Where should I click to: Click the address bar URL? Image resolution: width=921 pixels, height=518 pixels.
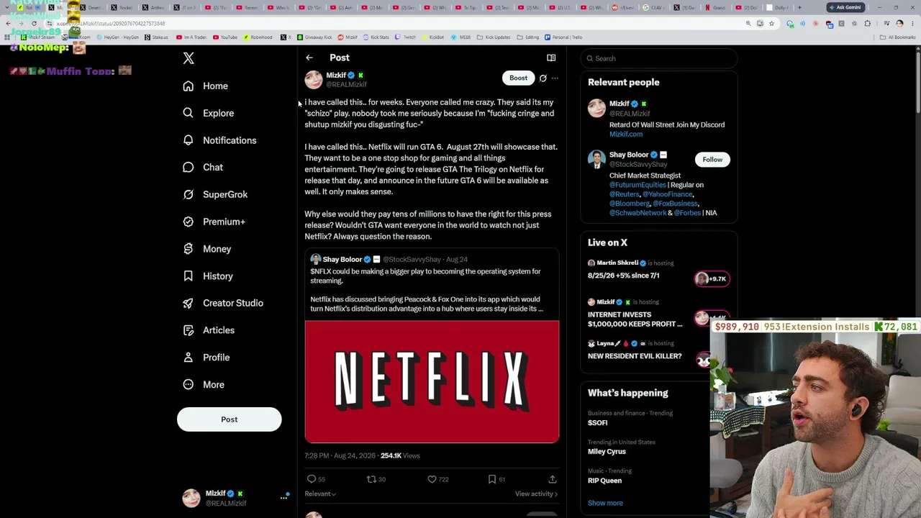coord(112,24)
